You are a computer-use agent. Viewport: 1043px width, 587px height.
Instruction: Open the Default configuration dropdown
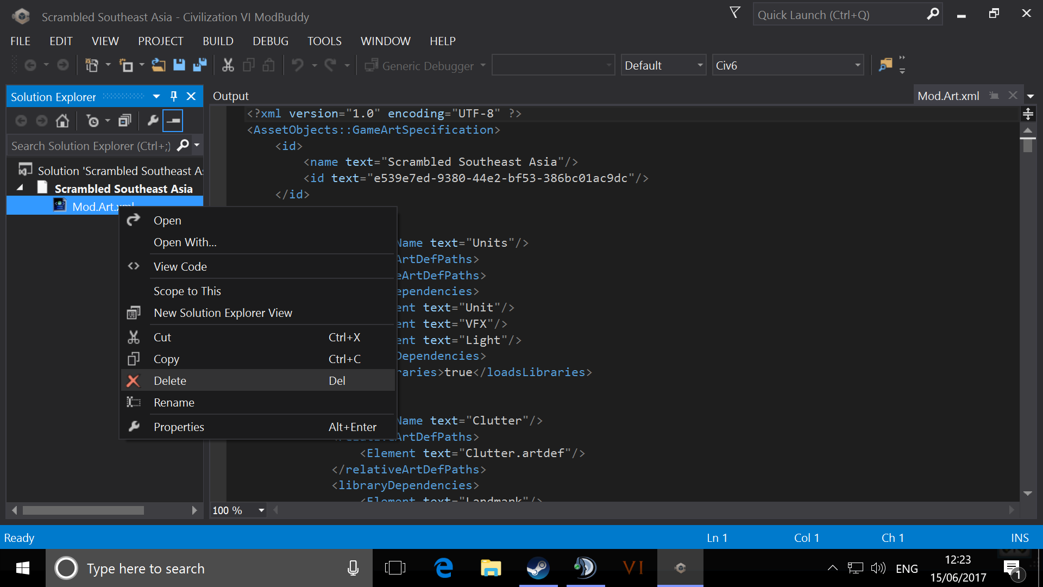[663, 65]
